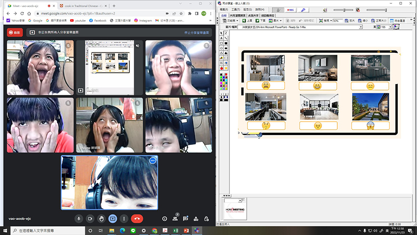417x235 pixels.
Task: Raise hand in Google Meet
Action: point(101,218)
